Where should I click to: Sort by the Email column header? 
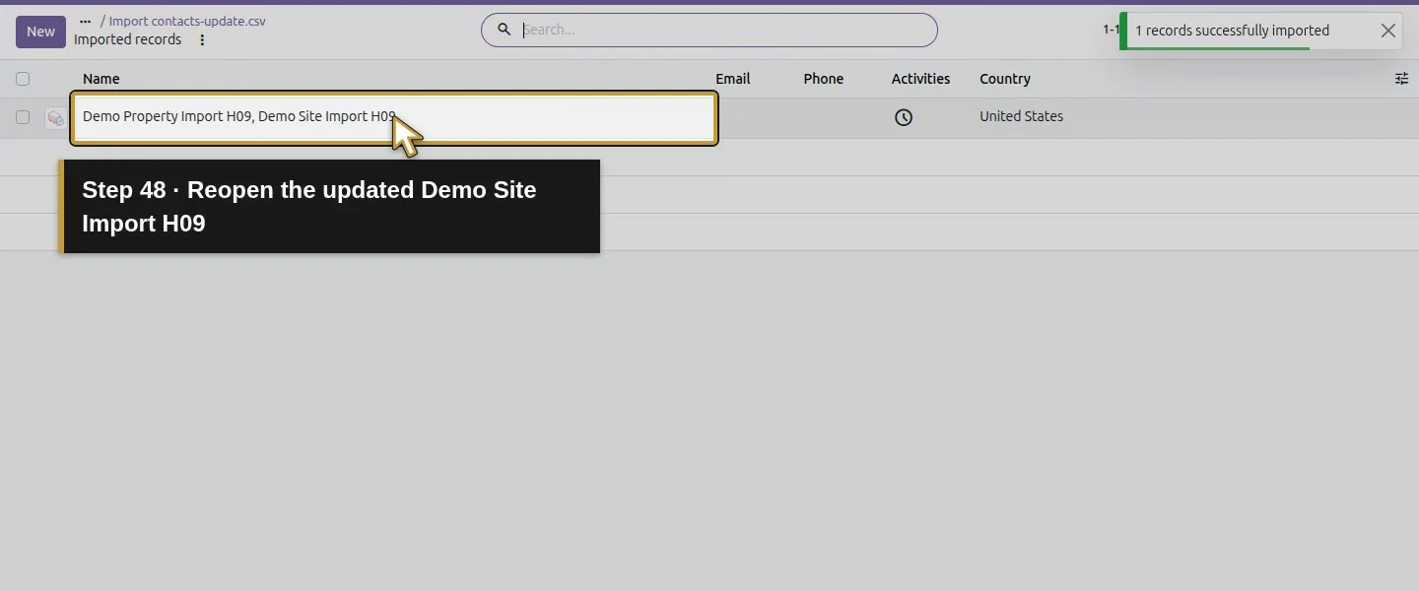tap(732, 79)
